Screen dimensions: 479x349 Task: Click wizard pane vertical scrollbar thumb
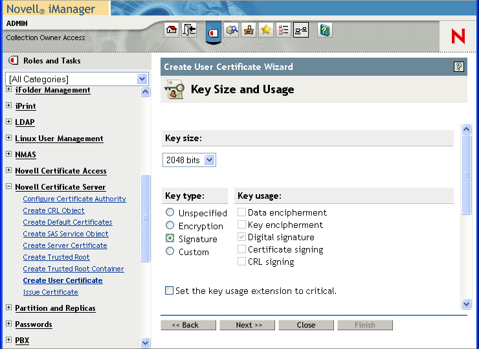click(466, 175)
